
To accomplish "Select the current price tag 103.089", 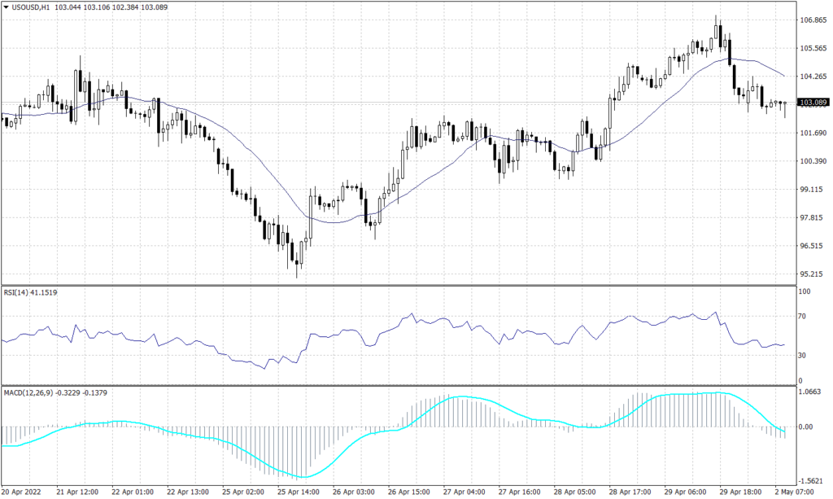I will coord(813,103).
